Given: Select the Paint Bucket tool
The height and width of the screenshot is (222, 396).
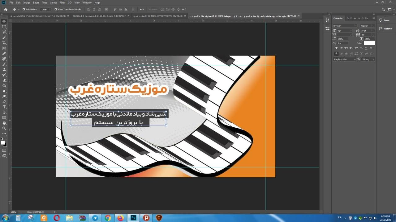Looking at the screenshot, I should point(4,86).
